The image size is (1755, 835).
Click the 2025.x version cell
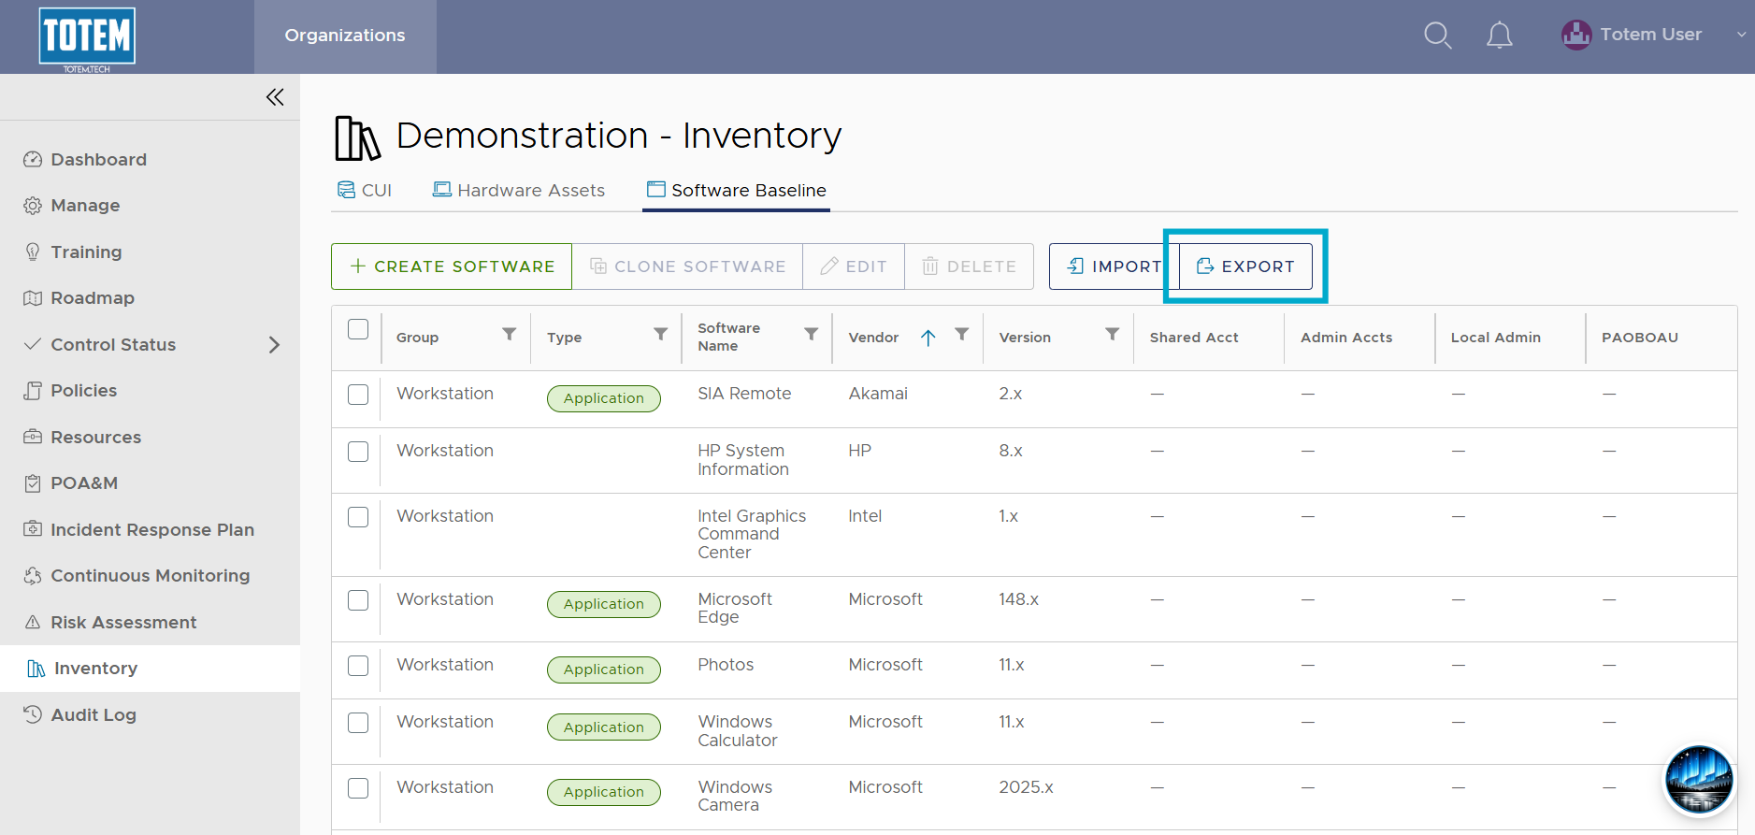(x=1026, y=787)
